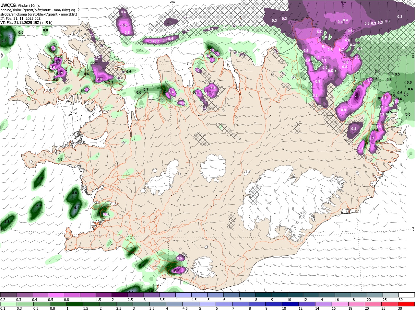Pick the darkest purple 2 swatch in the upper scale
The image size is (415, 311).
(120, 295)
